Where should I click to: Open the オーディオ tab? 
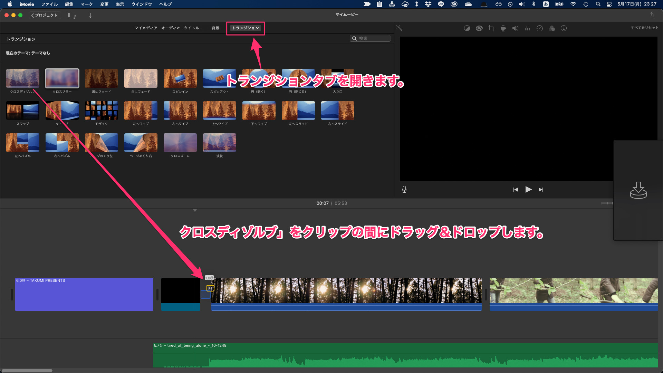pyautogui.click(x=171, y=28)
